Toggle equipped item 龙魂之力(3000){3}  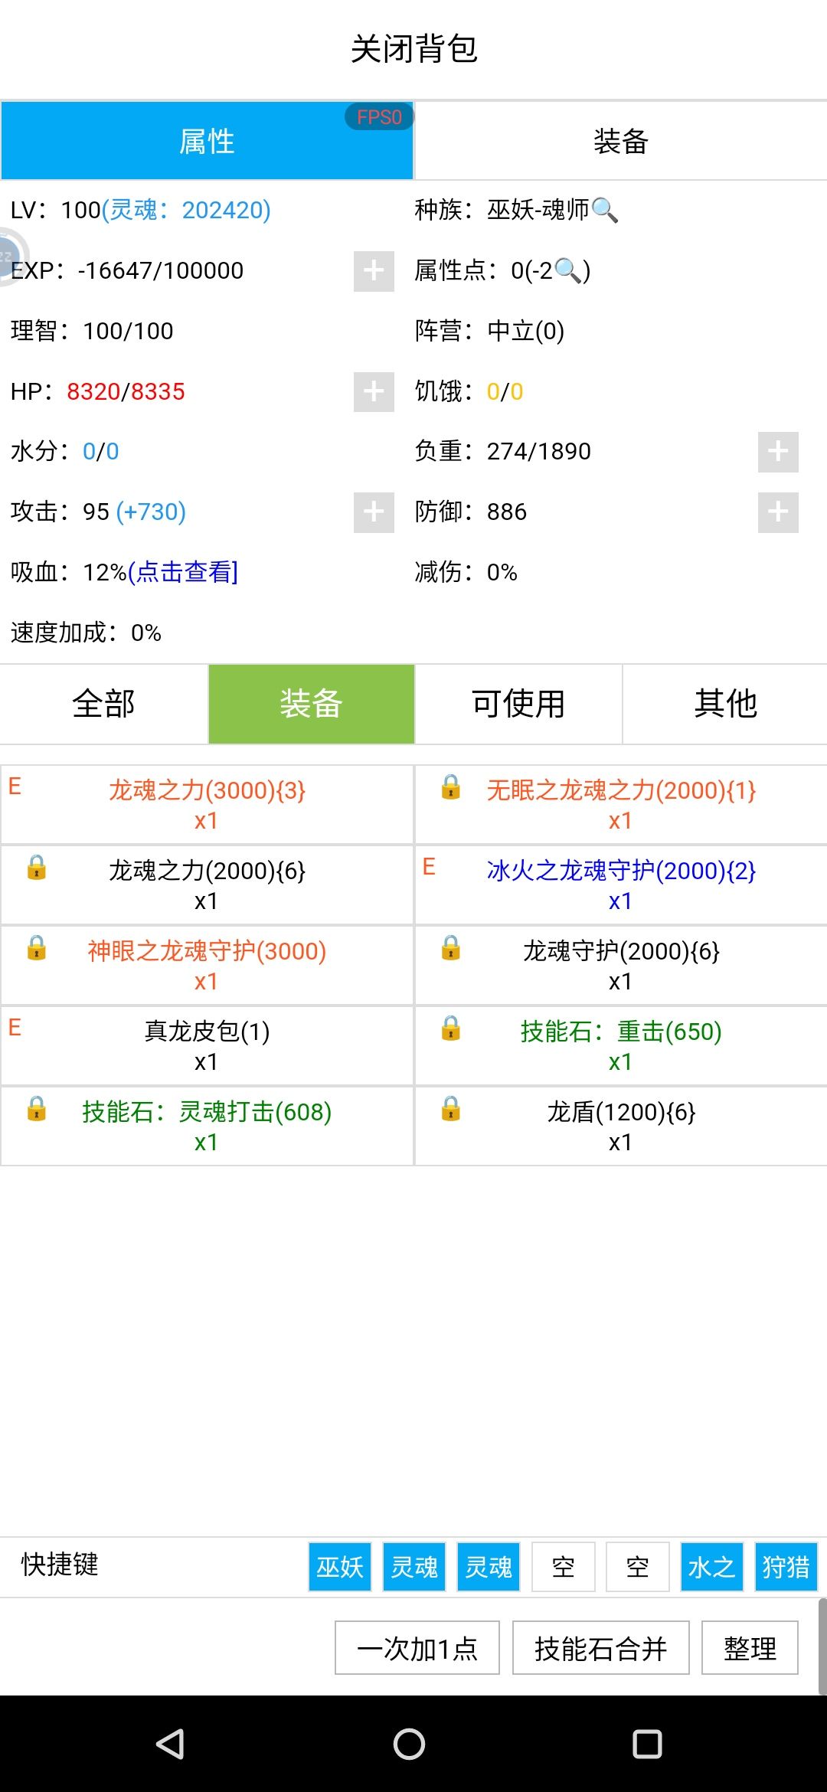[x=207, y=805]
